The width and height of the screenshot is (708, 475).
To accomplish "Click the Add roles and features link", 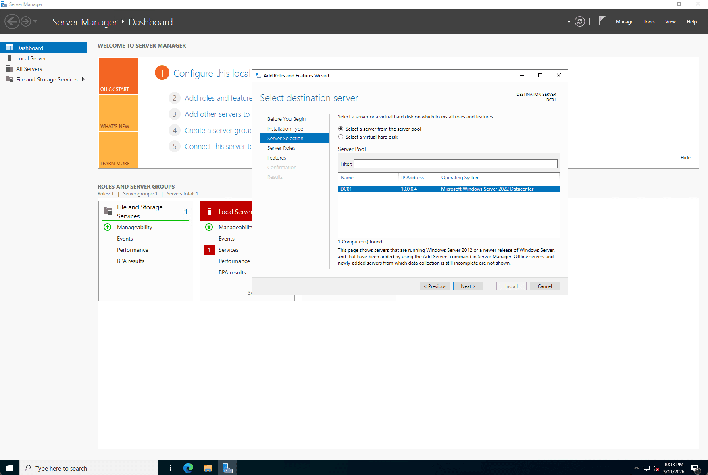I will (x=218, y=98).
